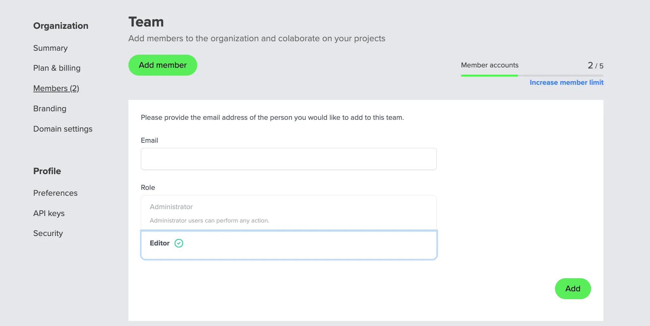Open Profile Preferences
This screenshot has height=326, width=650.
click(x=55, y=193)
